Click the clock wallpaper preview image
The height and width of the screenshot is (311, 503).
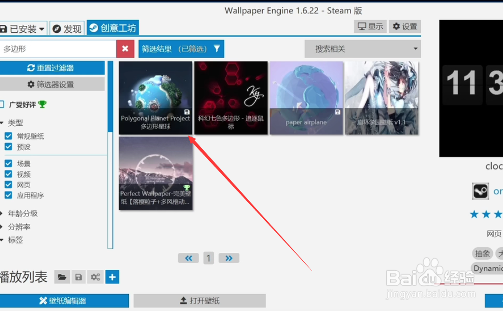click(471, 88)
